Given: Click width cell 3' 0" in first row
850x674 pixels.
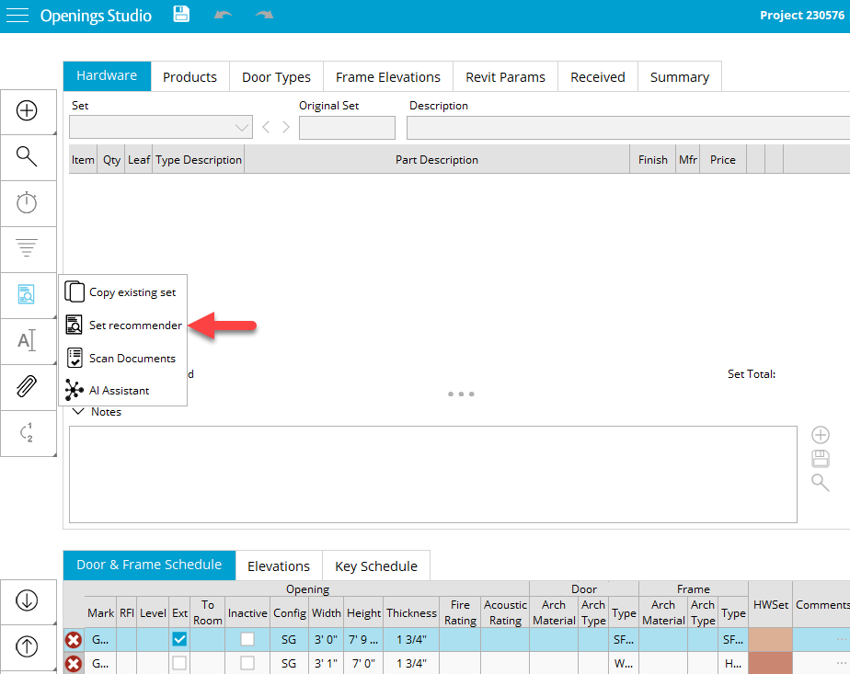Looking at the screenshot, I should tap(326, 640).
